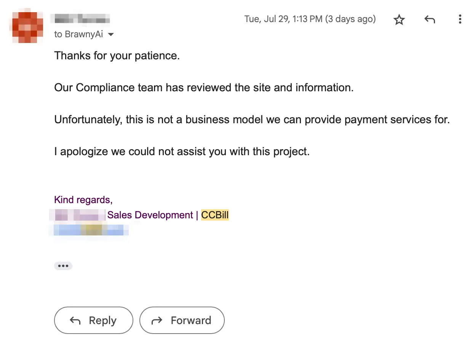Click the sentence mentioning the Compliance team
This screenshot has height=337, width=467.
point(204,88)
